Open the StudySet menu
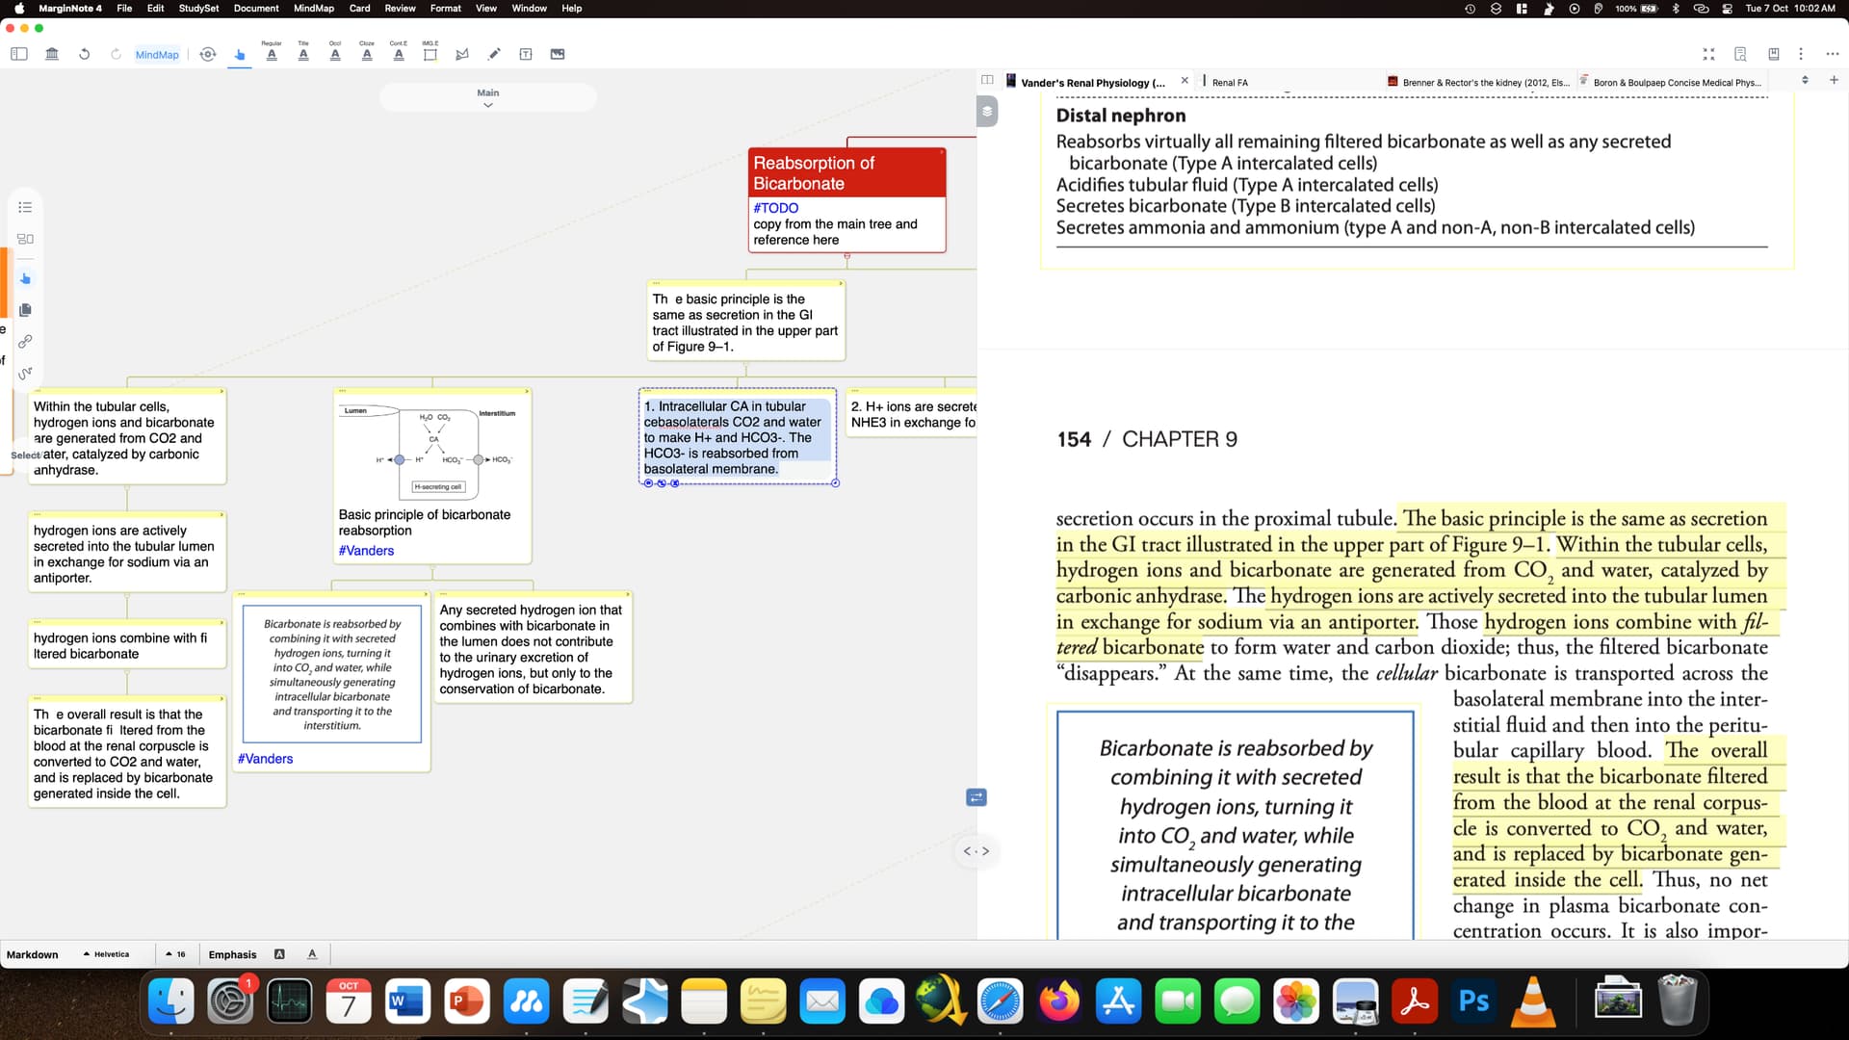The width and height of the screenshot is (1849, 1040). 198,8
